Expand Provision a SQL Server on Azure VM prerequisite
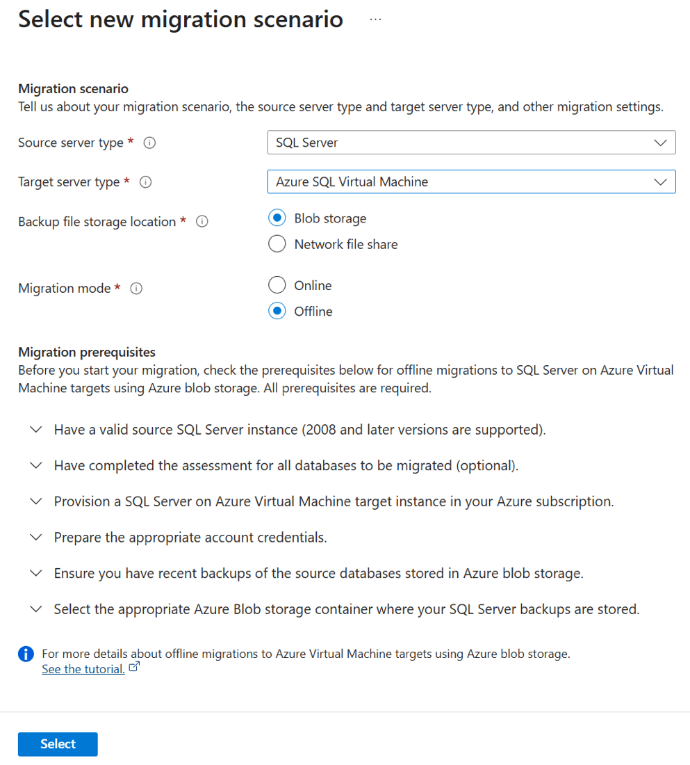The height and width of the screenshot is (765, 690). 36,501
